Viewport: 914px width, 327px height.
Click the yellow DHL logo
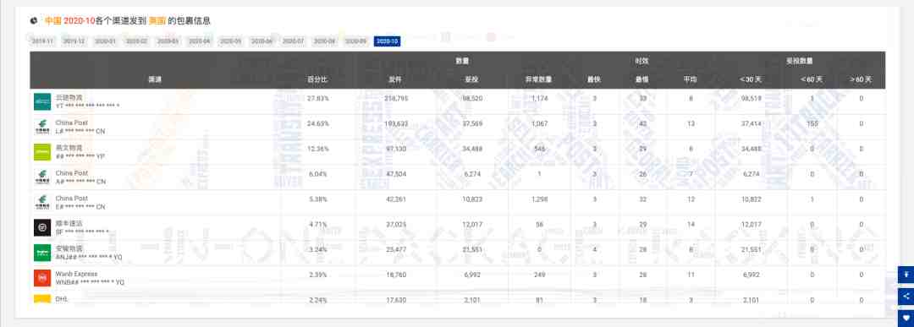(x=42, y=299)
